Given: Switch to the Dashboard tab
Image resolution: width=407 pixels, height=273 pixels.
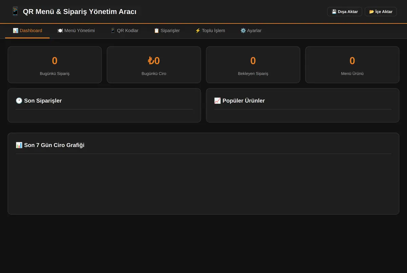Looking at the screenshot, I should [x=27, y=30].
